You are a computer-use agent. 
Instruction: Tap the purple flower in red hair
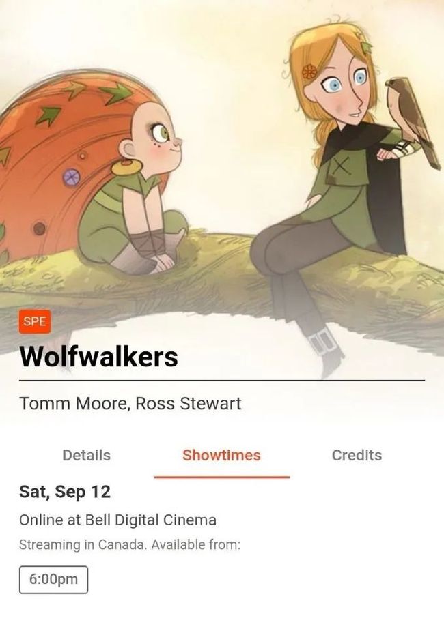(x=72, y=177)
